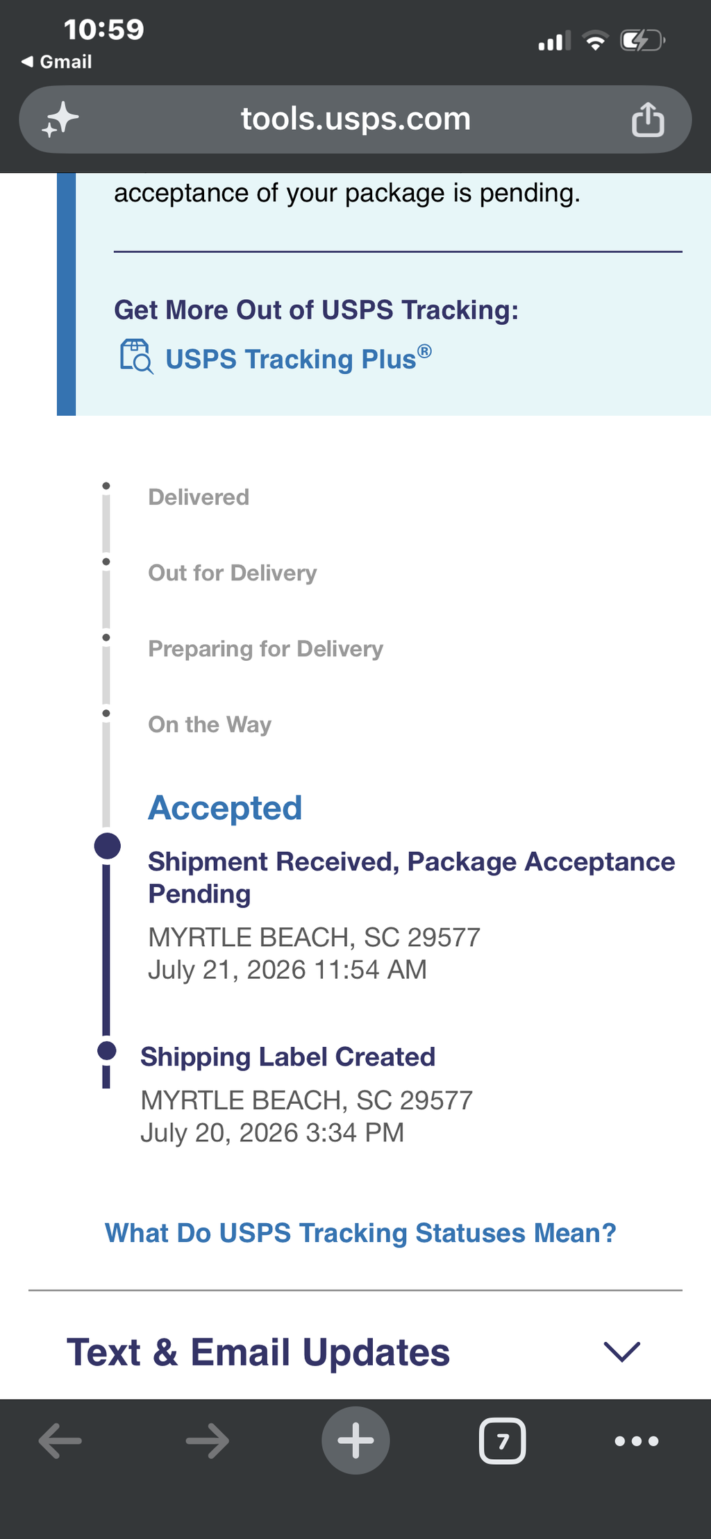Tap the On the Way step

[x=210, y=725]
